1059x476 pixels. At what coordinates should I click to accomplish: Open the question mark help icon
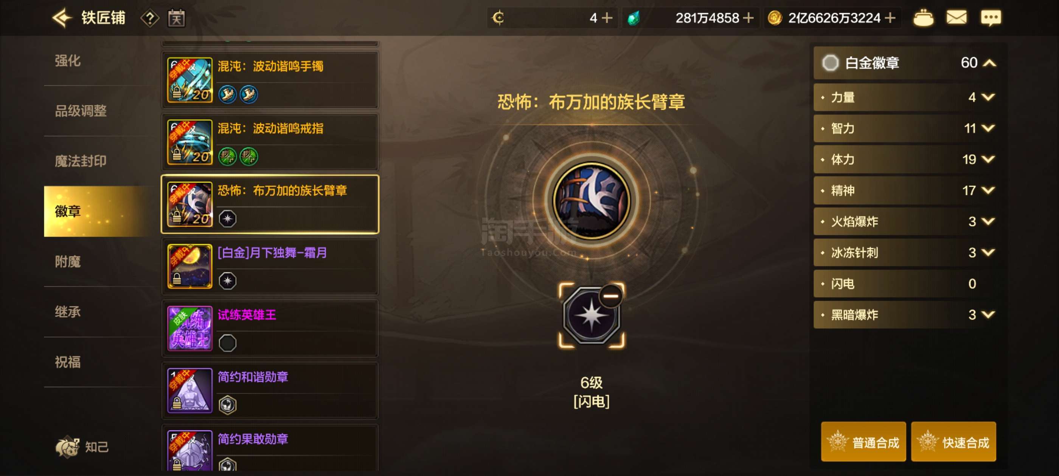150,18
